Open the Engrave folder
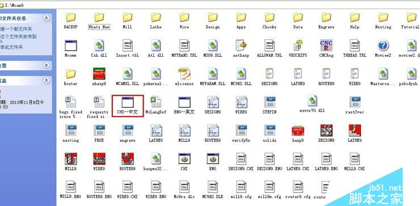This screenshot has height=206, width=420. tap(326, 18)
